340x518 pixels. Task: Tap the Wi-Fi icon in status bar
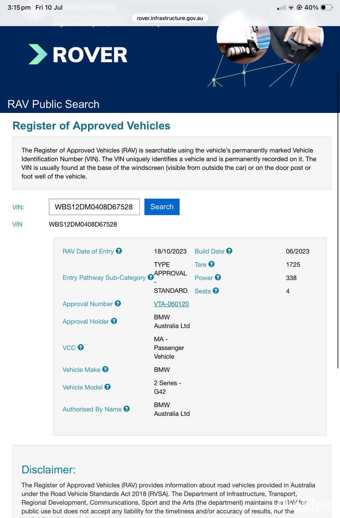pos(291,8)
